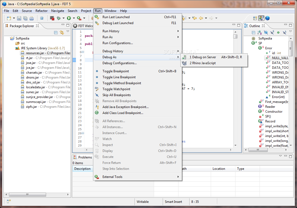
Task: Click Link with Editor in Package Explorer
Action: click(62, 32)
